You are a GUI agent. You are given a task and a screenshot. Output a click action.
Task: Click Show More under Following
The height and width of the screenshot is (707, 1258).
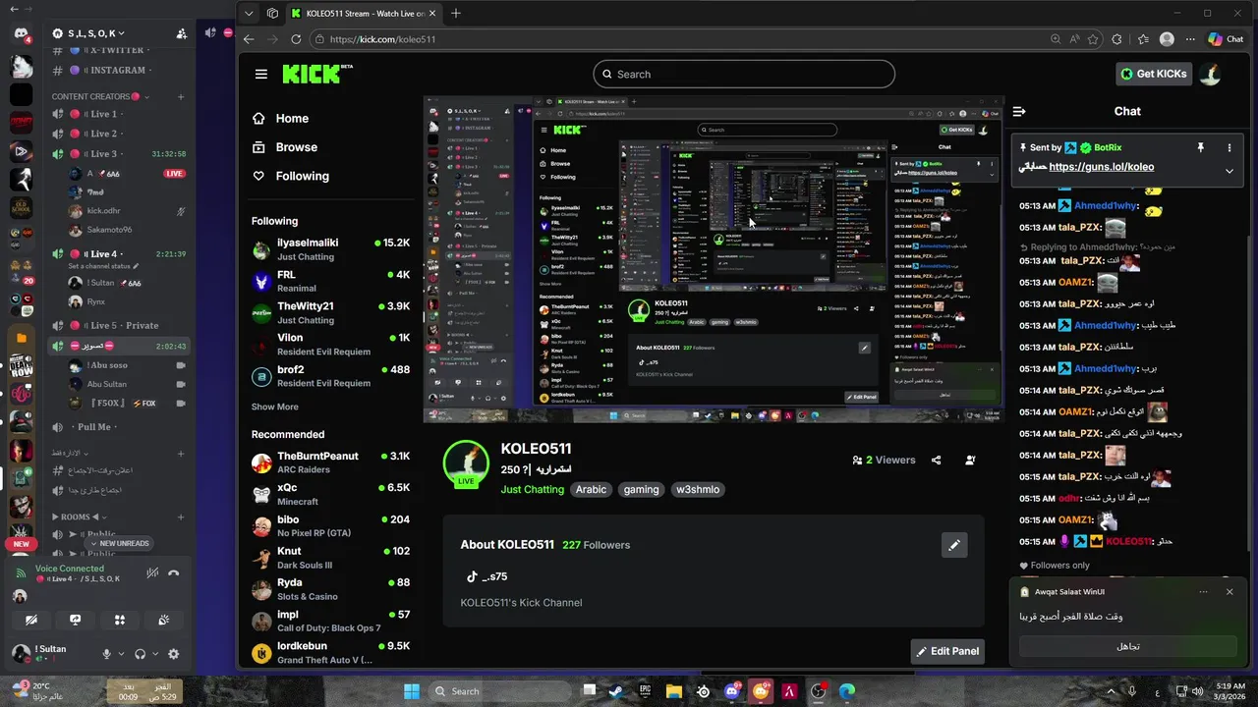pyautogui.click(x=274, y=407)
